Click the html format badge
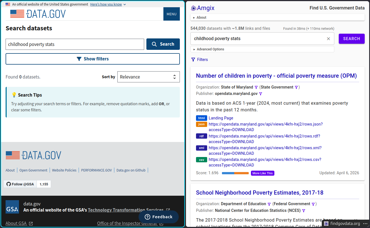370x228 pixels. (x=202, y=118)
